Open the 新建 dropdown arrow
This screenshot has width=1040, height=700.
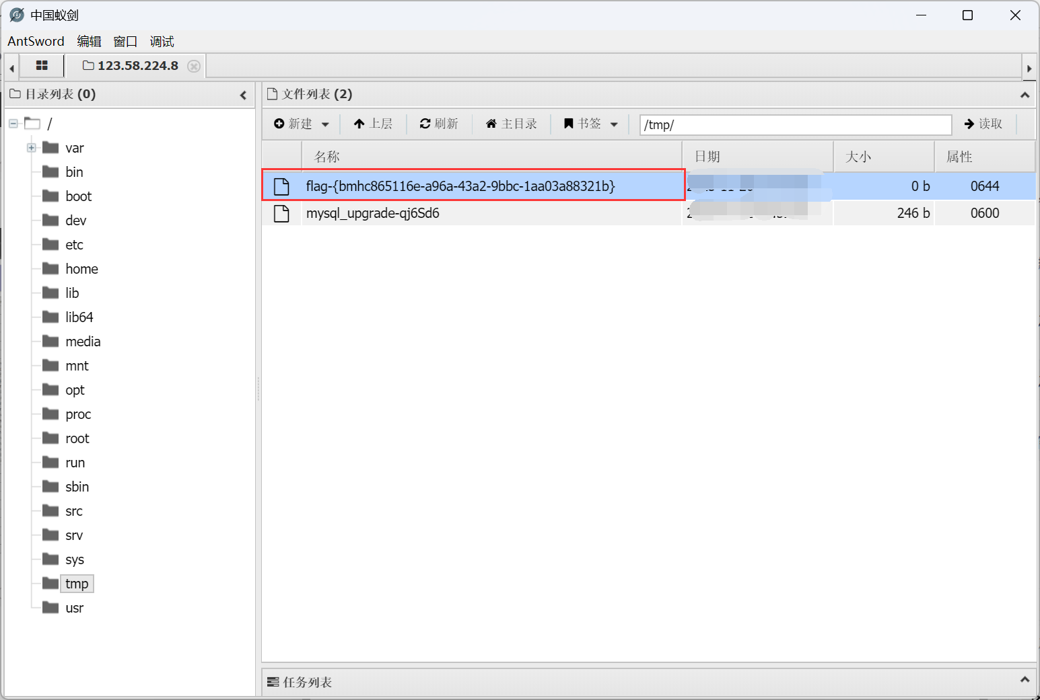pyautogui.click(x=325, y=124)
